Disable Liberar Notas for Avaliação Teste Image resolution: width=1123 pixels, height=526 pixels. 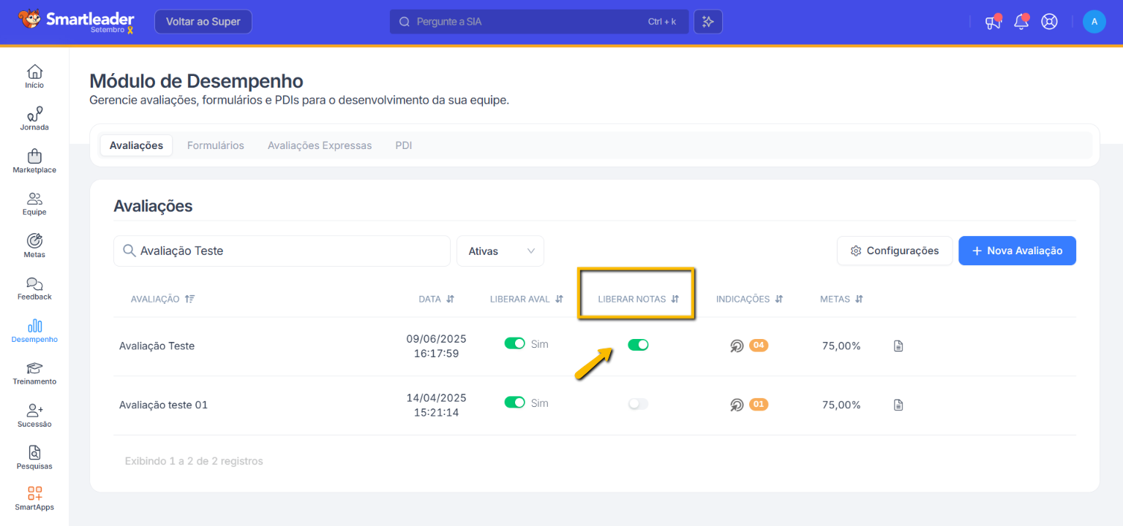(638, 345)
